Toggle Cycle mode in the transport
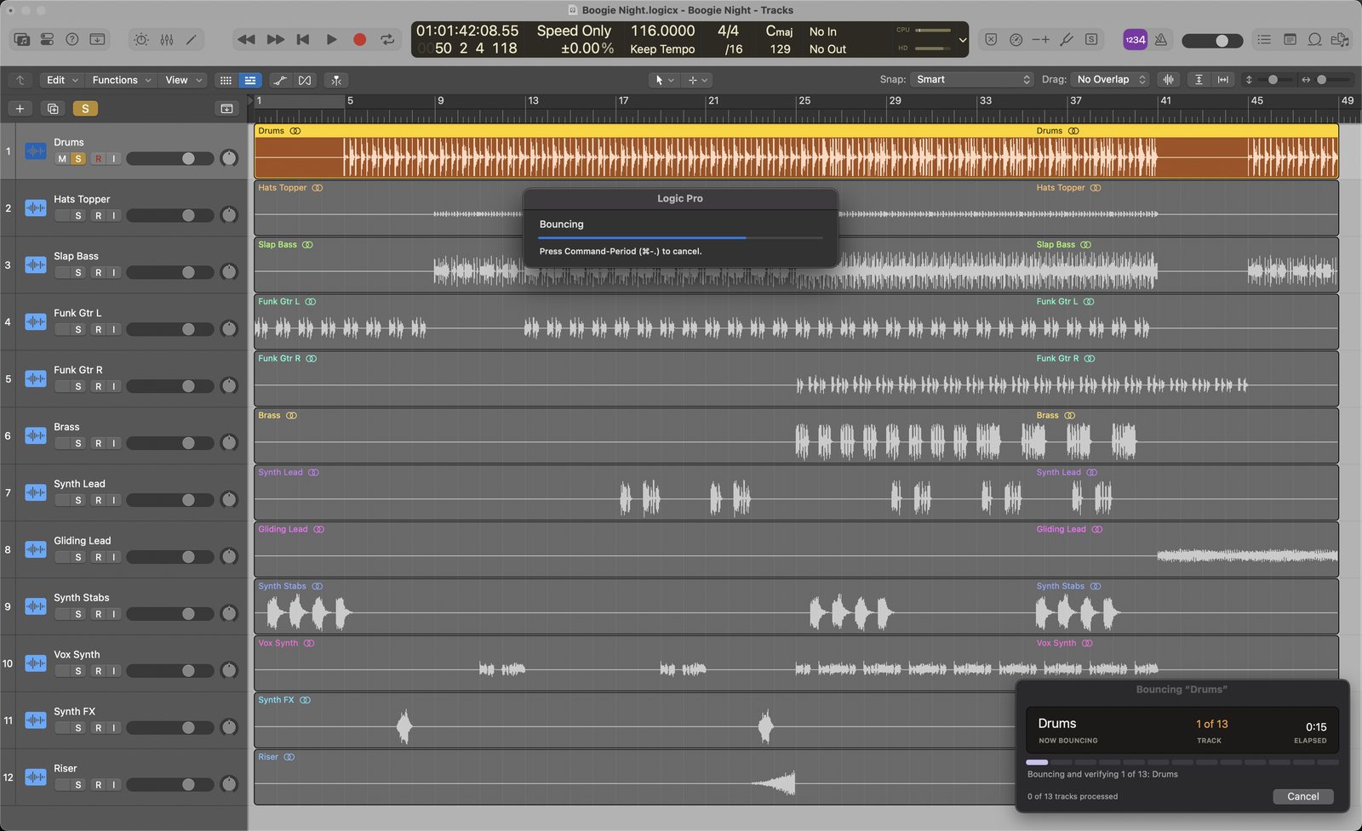Image resolution: width=1362 pixels, height=831 pixels. tap(387, 39)
